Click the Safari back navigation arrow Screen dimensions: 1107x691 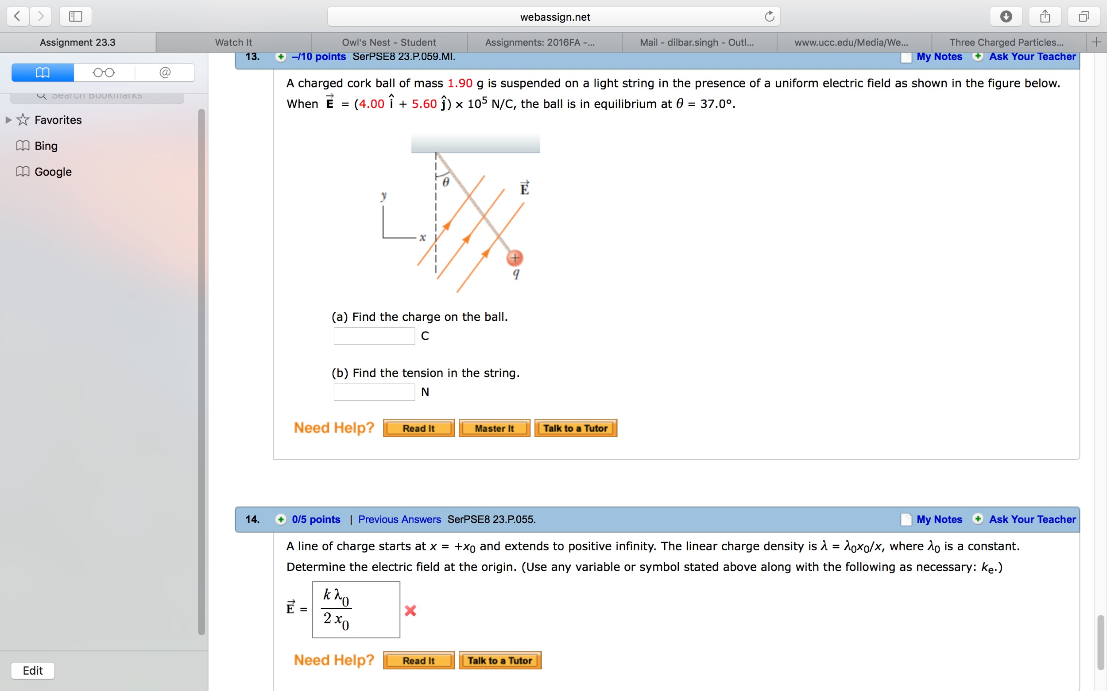pos(17,16)
